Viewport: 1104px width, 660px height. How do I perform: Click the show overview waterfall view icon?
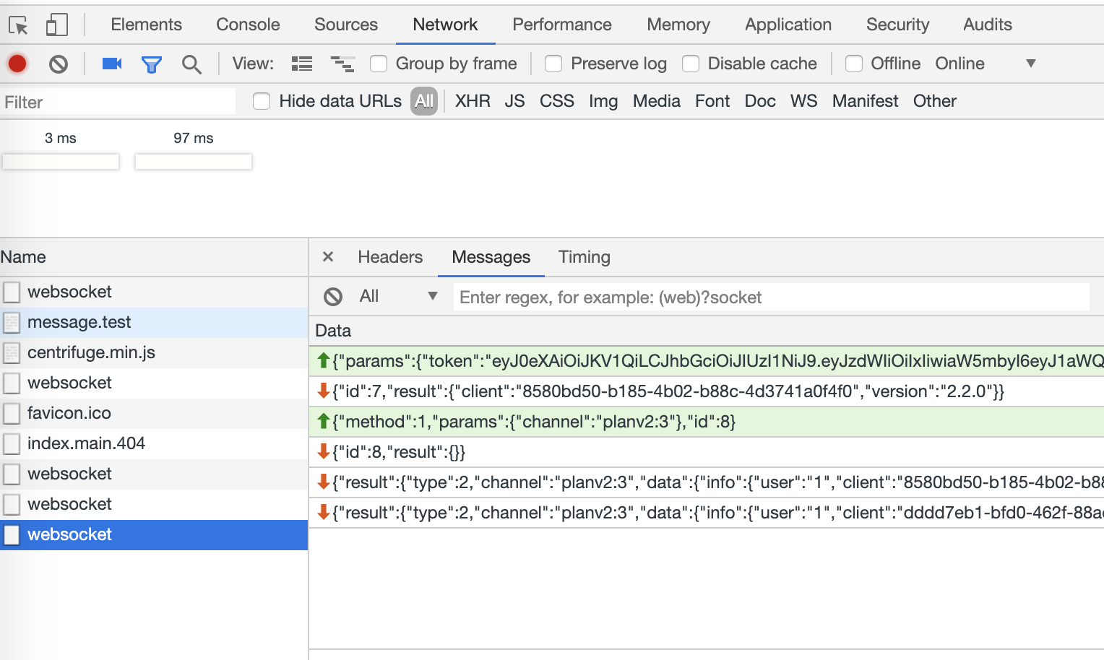point(342,64)
